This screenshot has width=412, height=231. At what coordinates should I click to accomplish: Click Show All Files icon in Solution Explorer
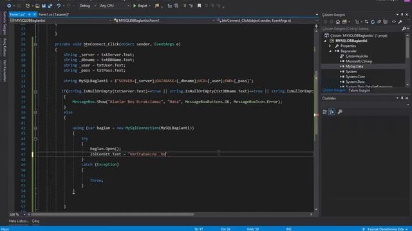(x=386, y=22)
